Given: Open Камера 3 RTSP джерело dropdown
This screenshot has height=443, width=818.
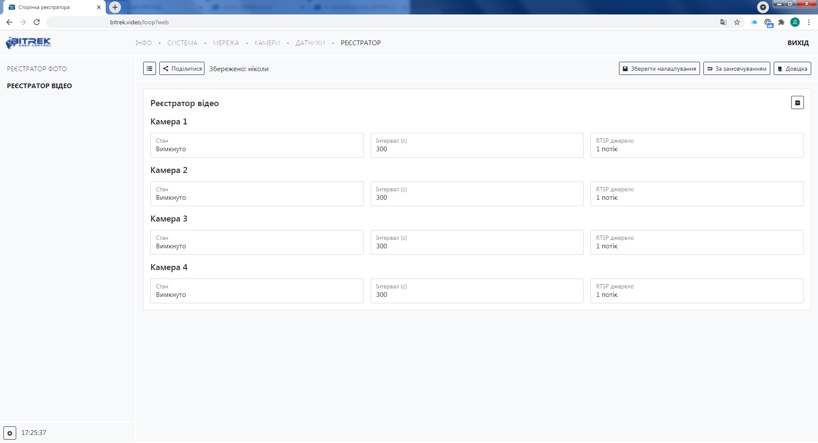Looking at the screenshot, I should (697, 242).
